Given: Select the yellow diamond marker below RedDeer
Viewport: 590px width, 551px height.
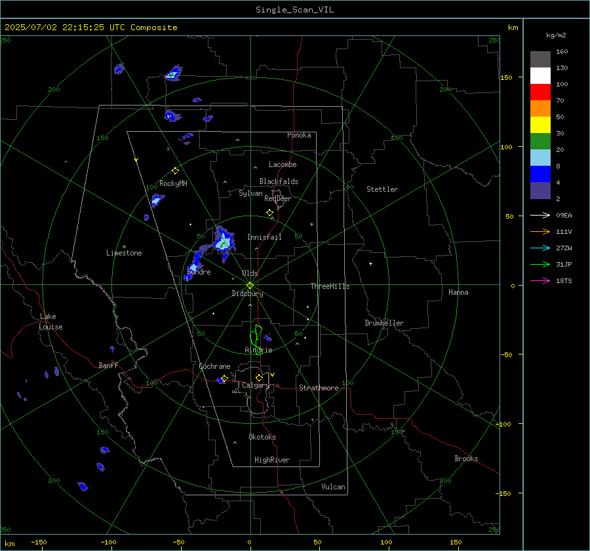Looking at the screenshot, I should tap(269, 213).
